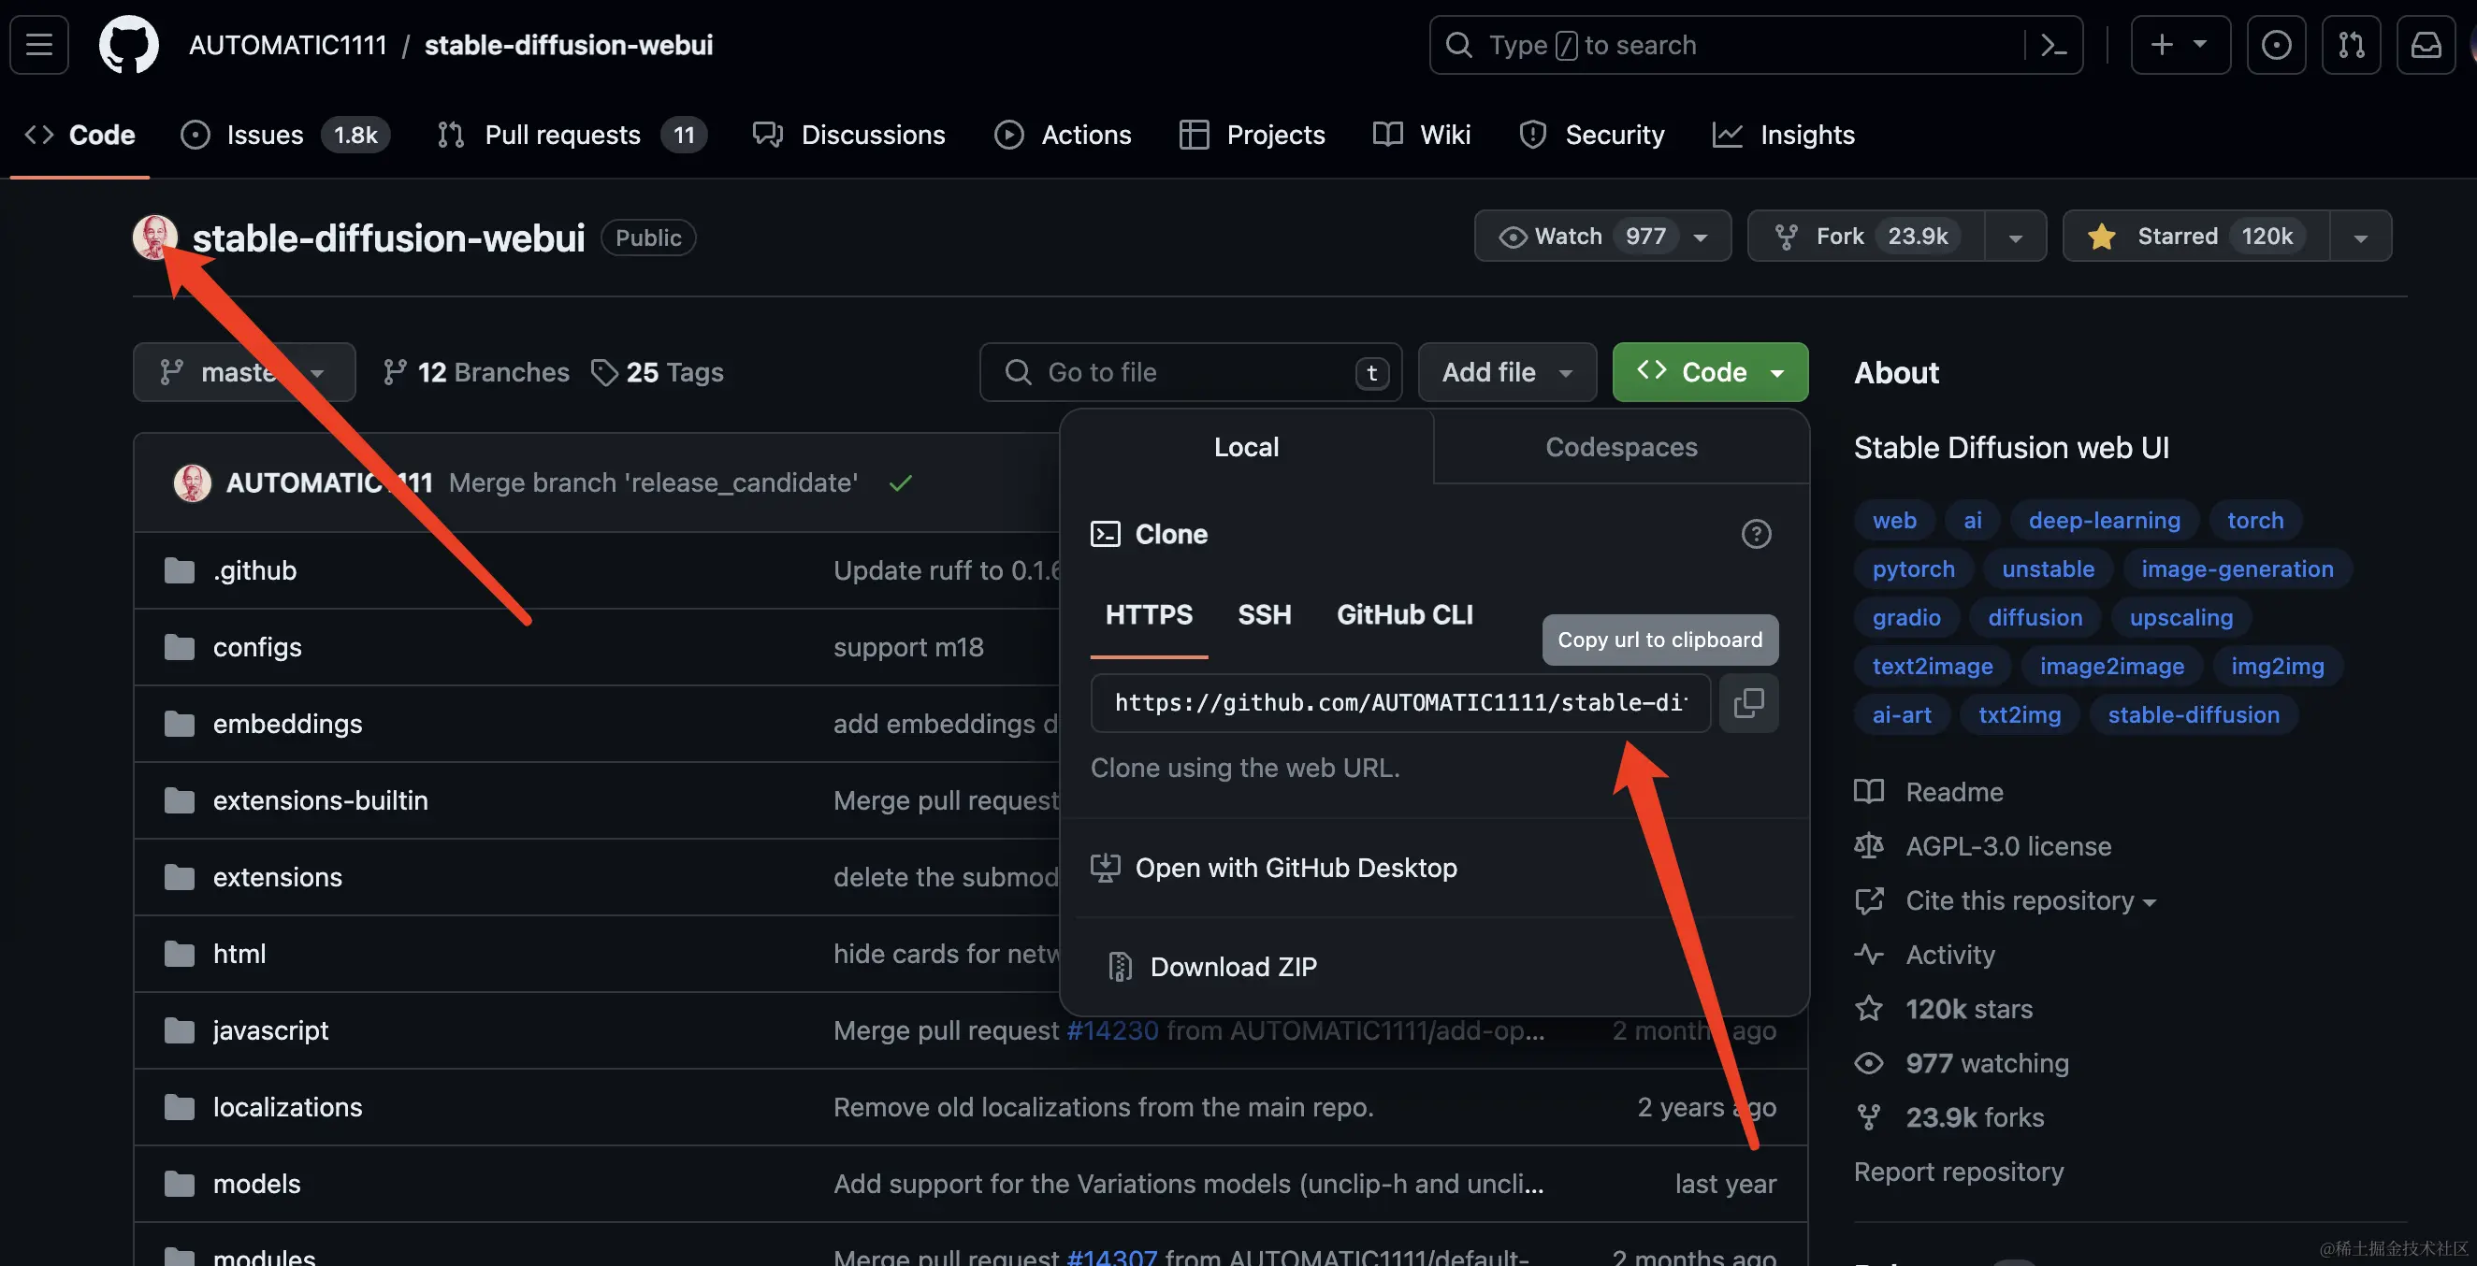Open the command palette icon in search bar
Screen dimensions: 2477x1266
point(2053,45)
